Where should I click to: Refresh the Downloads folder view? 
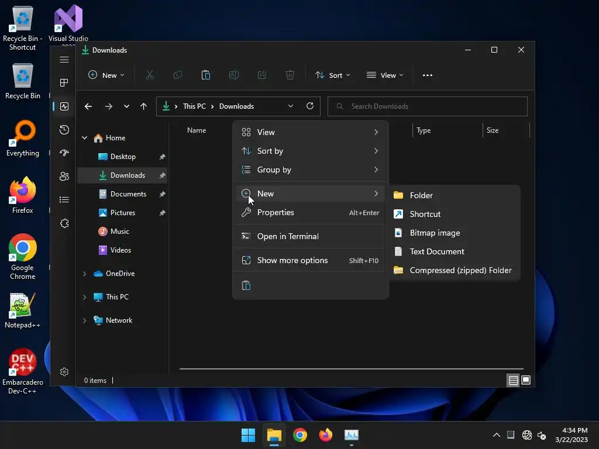click(x=310, y=106)
